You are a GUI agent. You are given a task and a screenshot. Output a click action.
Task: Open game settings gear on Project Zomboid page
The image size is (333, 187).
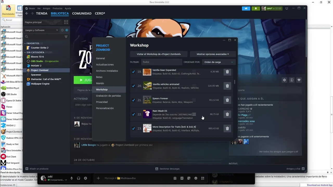[x=284, y=80]
